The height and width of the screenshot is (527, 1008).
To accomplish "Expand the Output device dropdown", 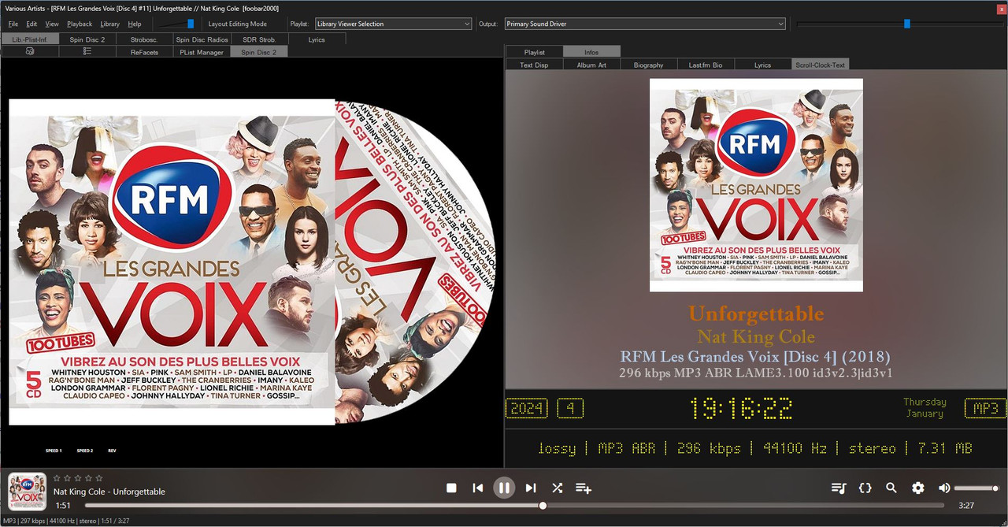I will [645, 24].
